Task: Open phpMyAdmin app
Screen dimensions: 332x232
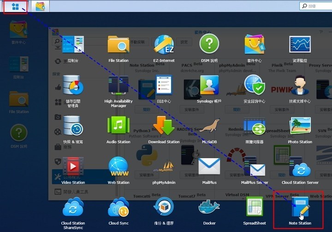Action: coord(164,167)
